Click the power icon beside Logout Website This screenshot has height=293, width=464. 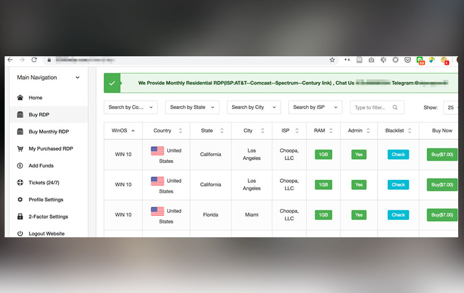pyautogui.click(x=20, y=233)
